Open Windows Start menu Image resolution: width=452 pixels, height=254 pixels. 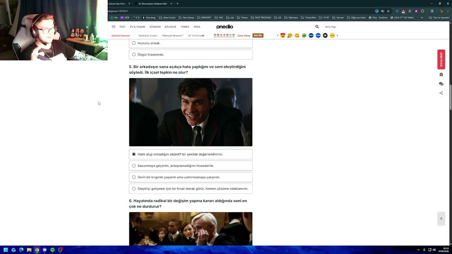click(x=6, y=250)
